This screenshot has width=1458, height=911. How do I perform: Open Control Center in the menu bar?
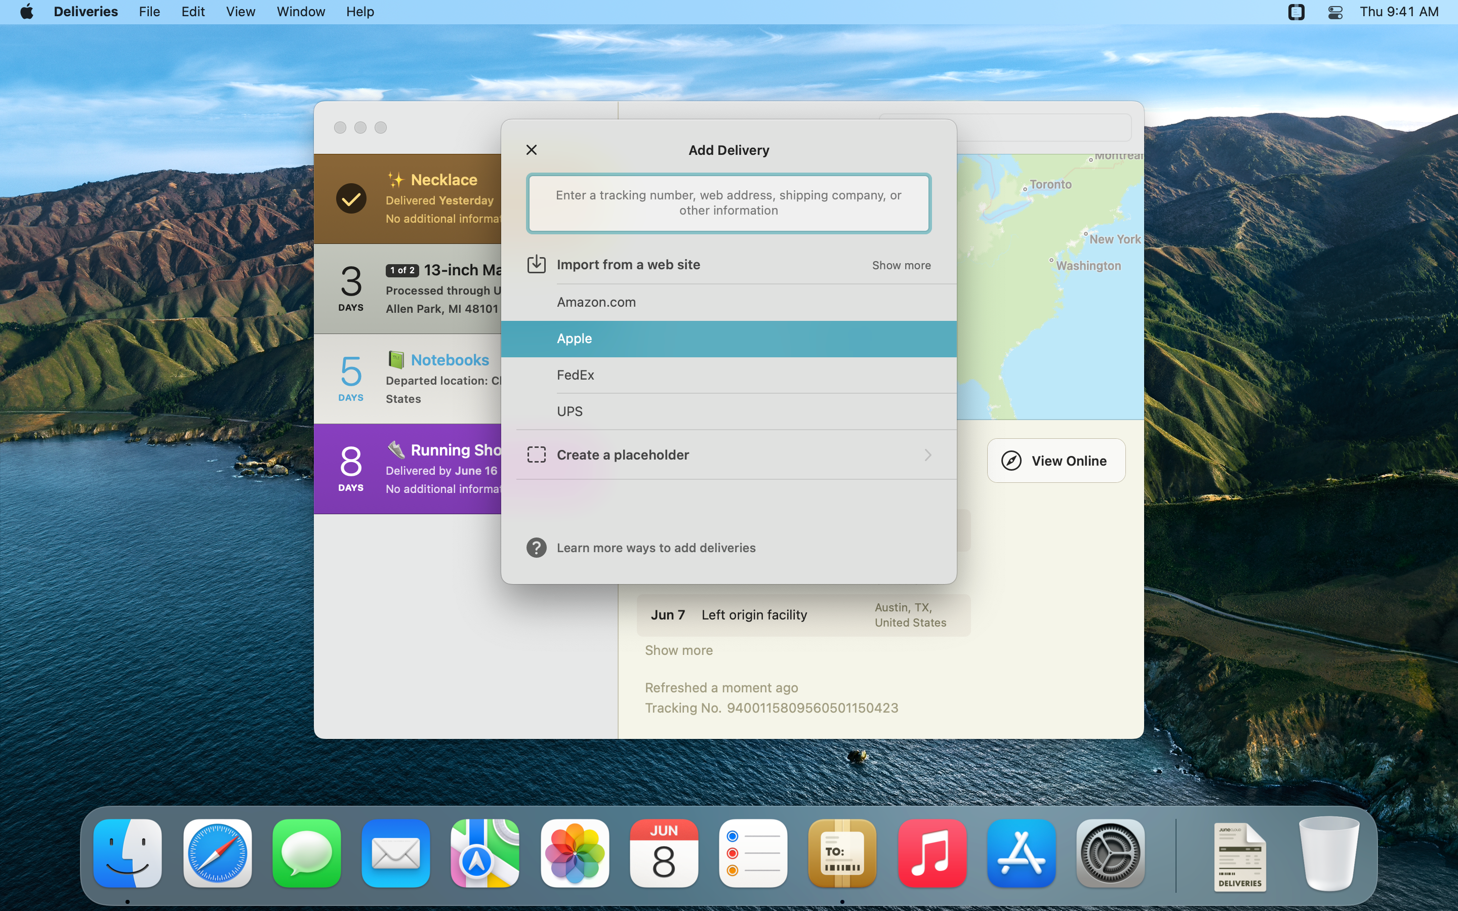[1335, 12]
